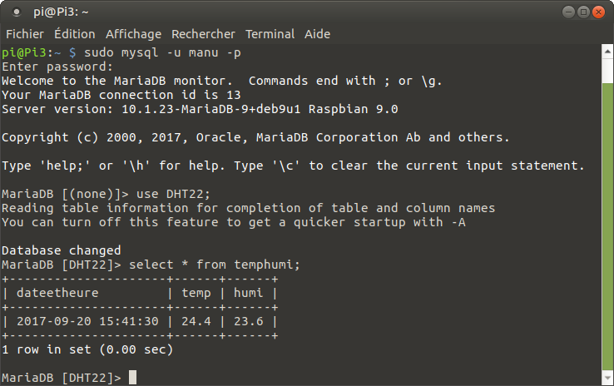Click the dateetheure column header
The width and height of the screenshot is (614, 386).
(x=57, y=293)
